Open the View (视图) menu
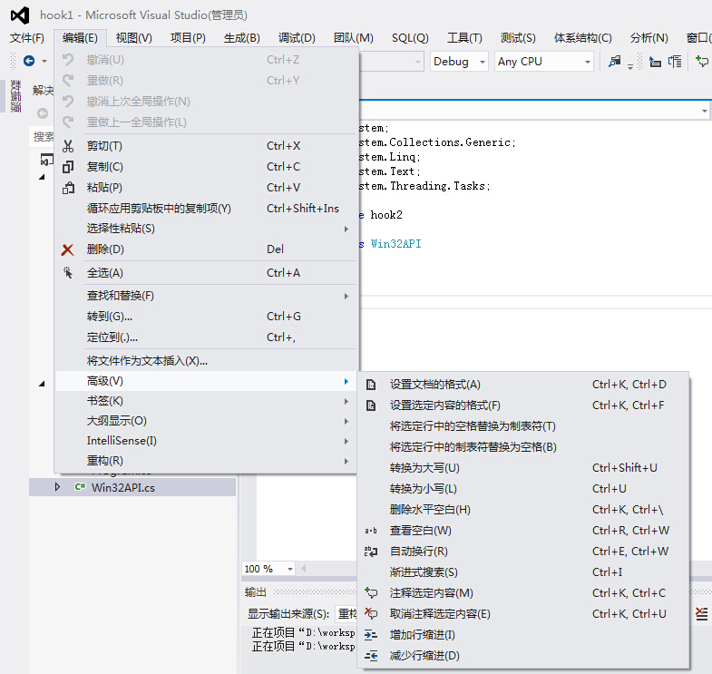 (x=134, y=38)
